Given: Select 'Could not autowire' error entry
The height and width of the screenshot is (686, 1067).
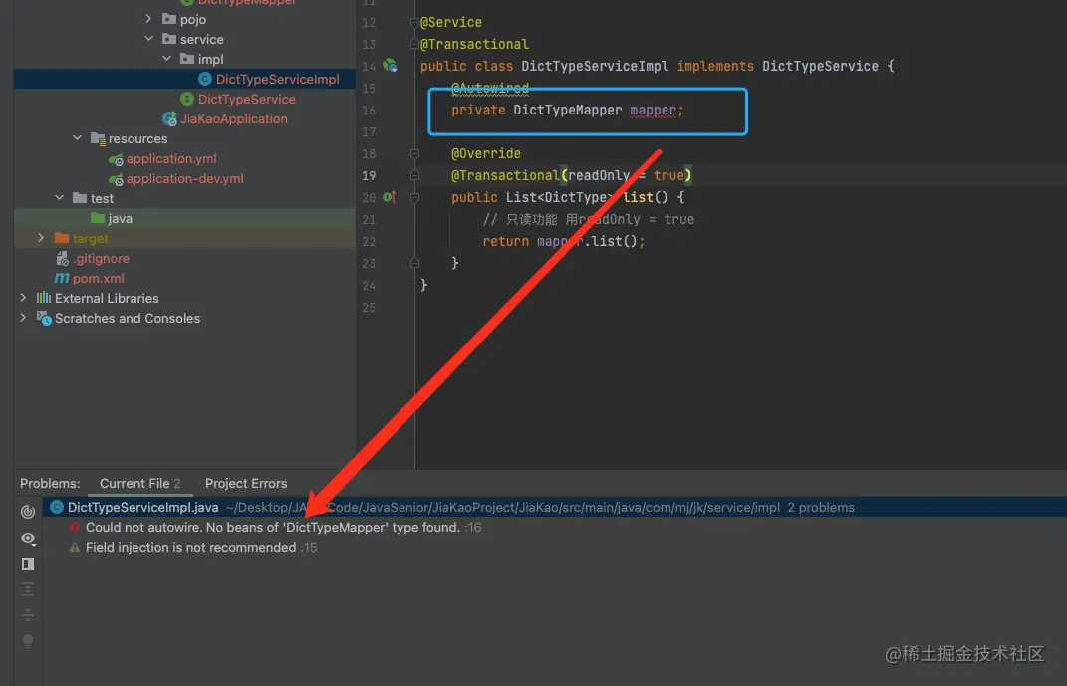Looking at the screenshot, I should pos(273,527).
